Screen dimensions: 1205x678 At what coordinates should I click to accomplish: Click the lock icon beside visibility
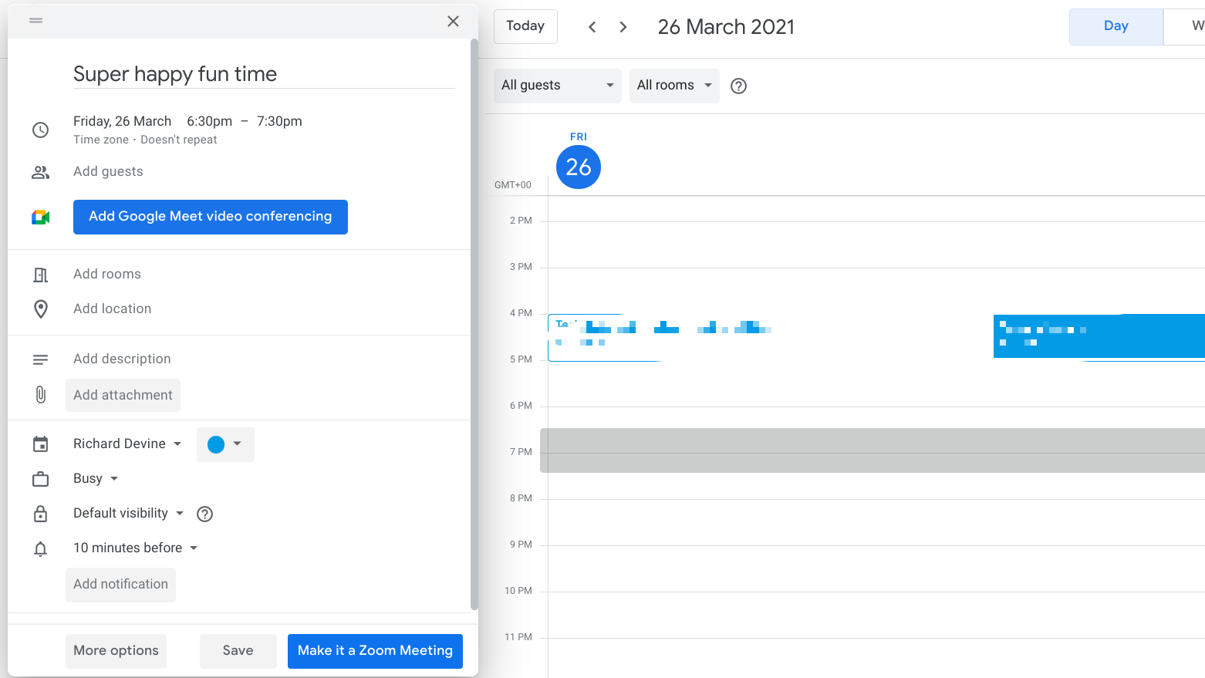40,514
